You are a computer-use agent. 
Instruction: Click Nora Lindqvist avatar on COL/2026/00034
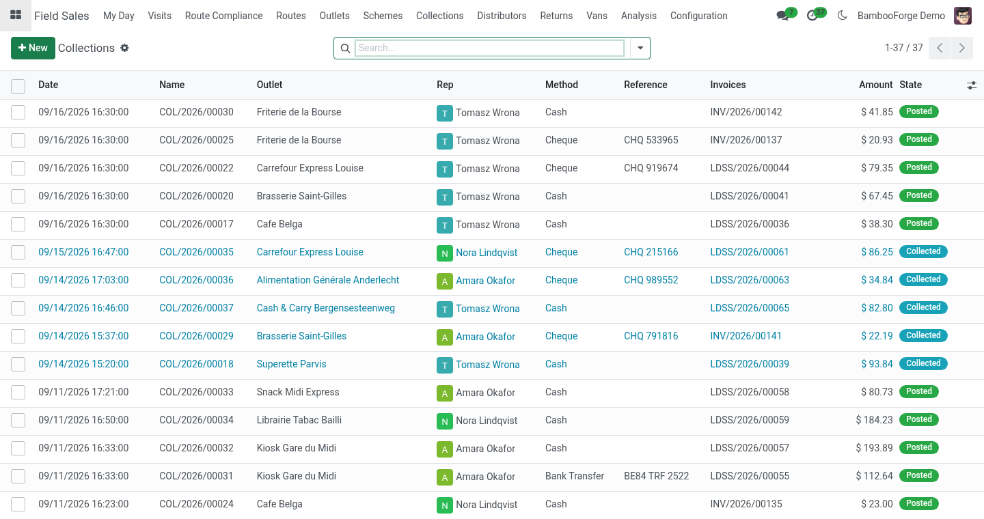445,421
